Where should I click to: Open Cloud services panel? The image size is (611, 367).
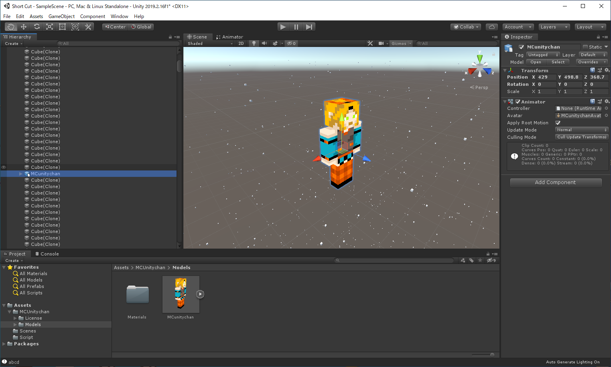492,27
